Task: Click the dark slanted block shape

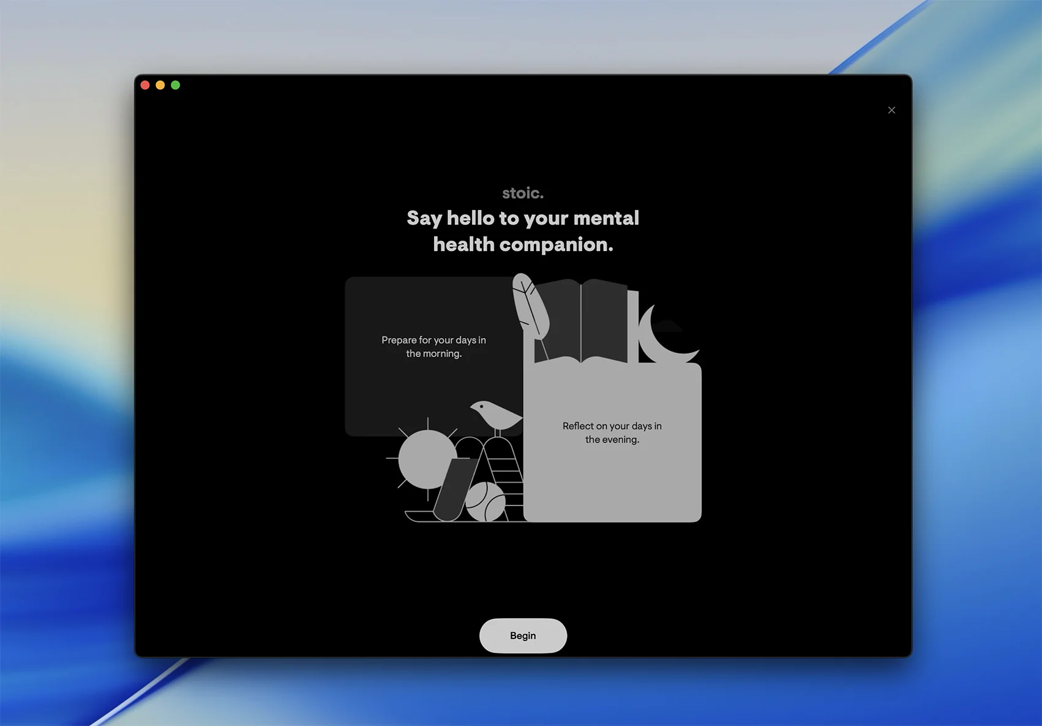Action: click(454, 490)
